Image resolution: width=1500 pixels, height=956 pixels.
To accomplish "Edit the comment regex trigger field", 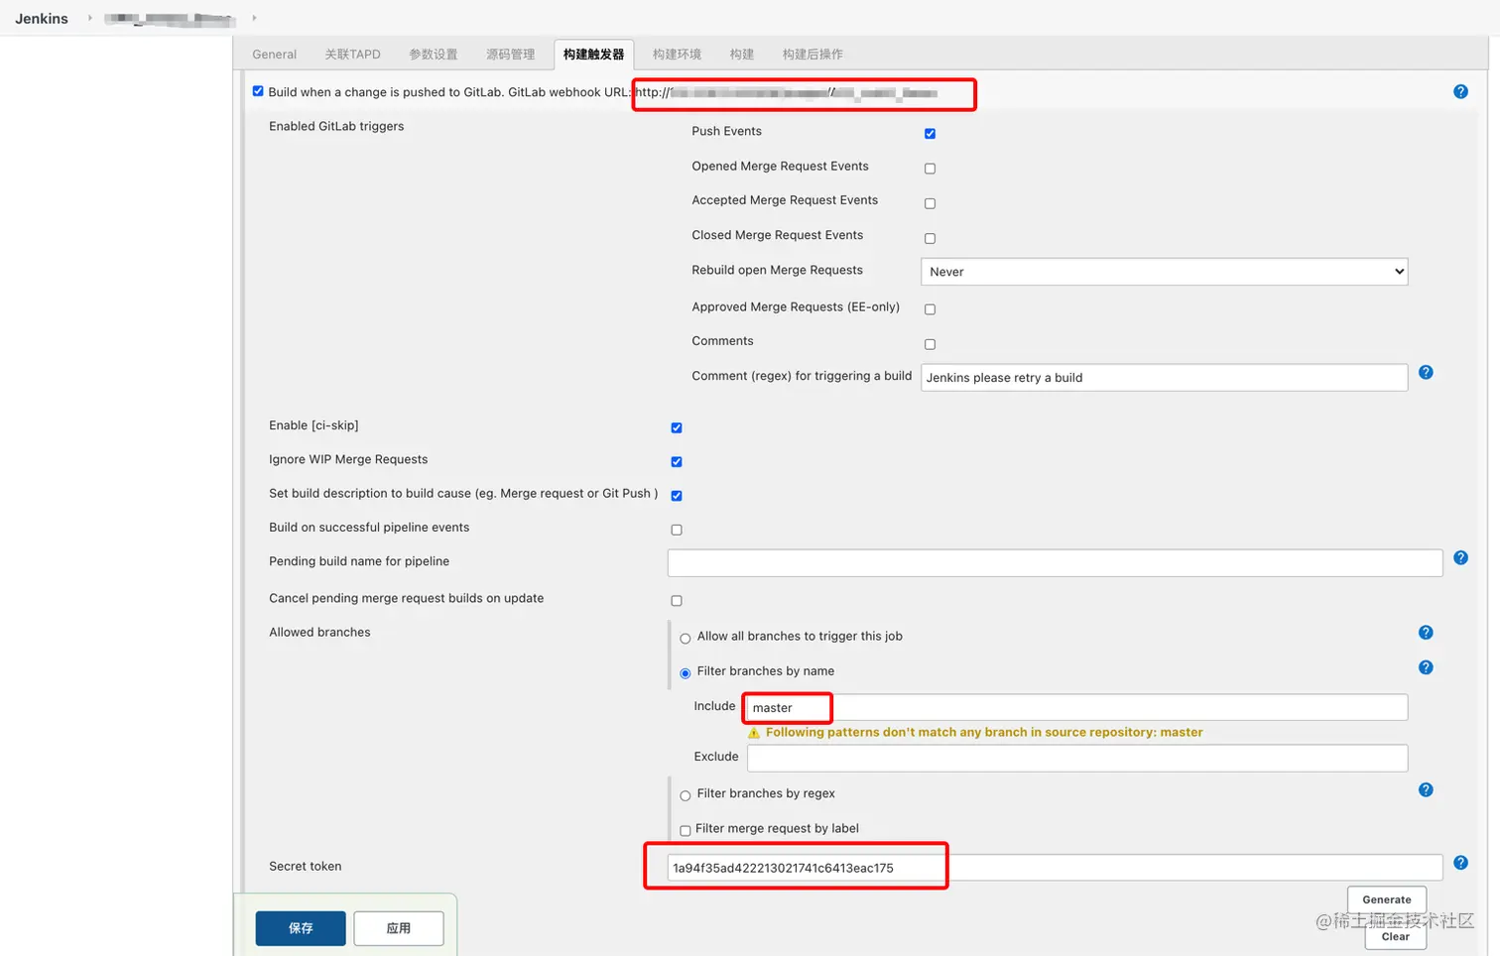I will (1165, 378).
